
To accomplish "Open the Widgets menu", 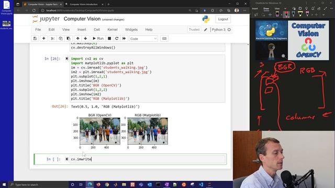I will click(131, 30).
